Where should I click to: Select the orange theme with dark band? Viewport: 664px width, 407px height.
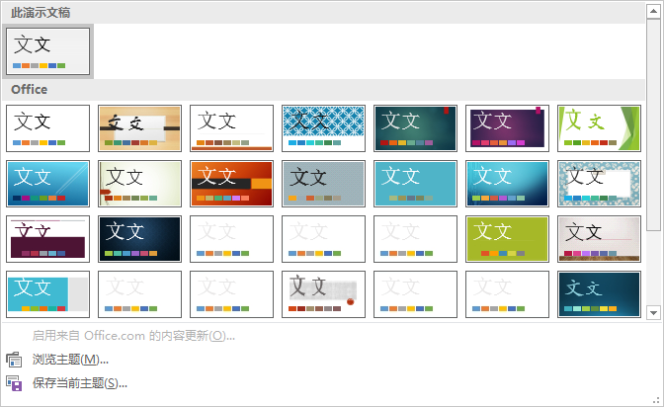(231, 184)
